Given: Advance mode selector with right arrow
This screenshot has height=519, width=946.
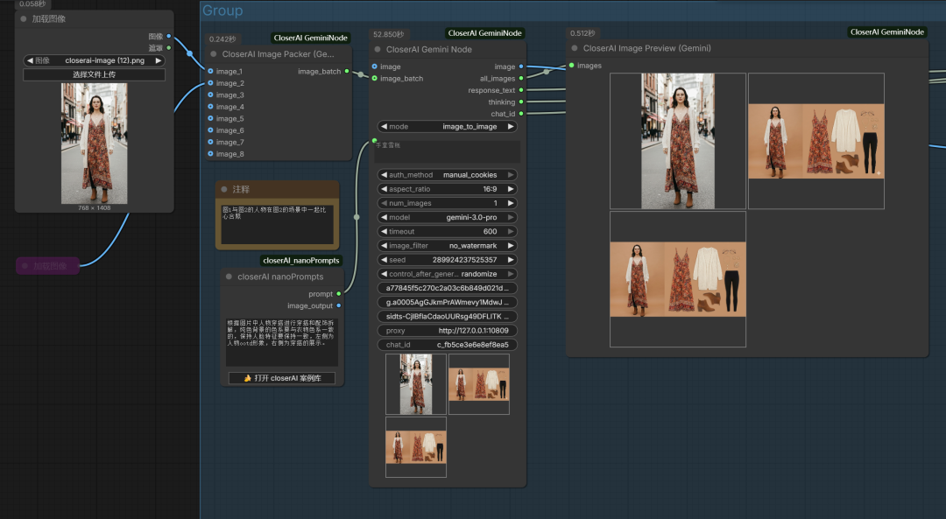Looking at the screenshot, I should pyautogui.click(x=511, y=127).
